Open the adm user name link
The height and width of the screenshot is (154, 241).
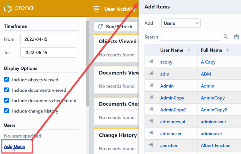click(165, 74)
